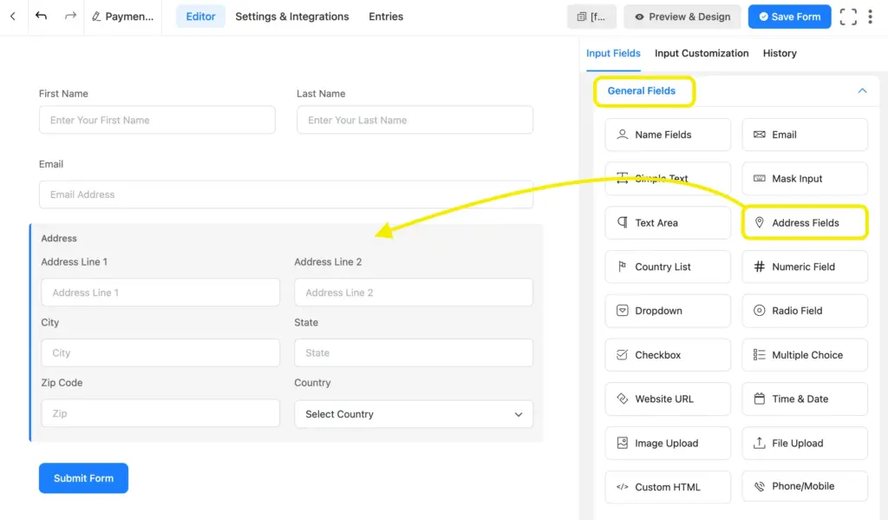The image size is (888, 520).
Task: Select the Name Fields input element
Action: click(x=667, y=135)
